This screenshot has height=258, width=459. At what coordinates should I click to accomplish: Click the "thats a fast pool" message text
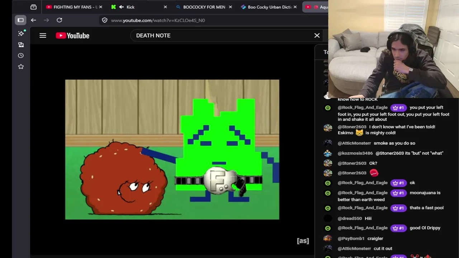[x=426, y=208]
